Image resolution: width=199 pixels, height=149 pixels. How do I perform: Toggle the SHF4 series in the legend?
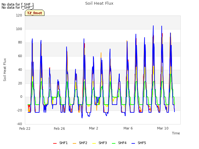coord(119,143)
